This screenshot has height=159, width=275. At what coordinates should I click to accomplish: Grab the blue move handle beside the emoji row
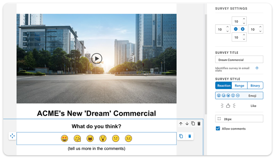[x=12, y=136]
